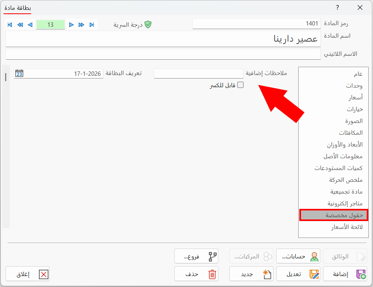Select the لائحة الأسعار tab
This screenshot has width=373, height=287.
tap(333, 227)
